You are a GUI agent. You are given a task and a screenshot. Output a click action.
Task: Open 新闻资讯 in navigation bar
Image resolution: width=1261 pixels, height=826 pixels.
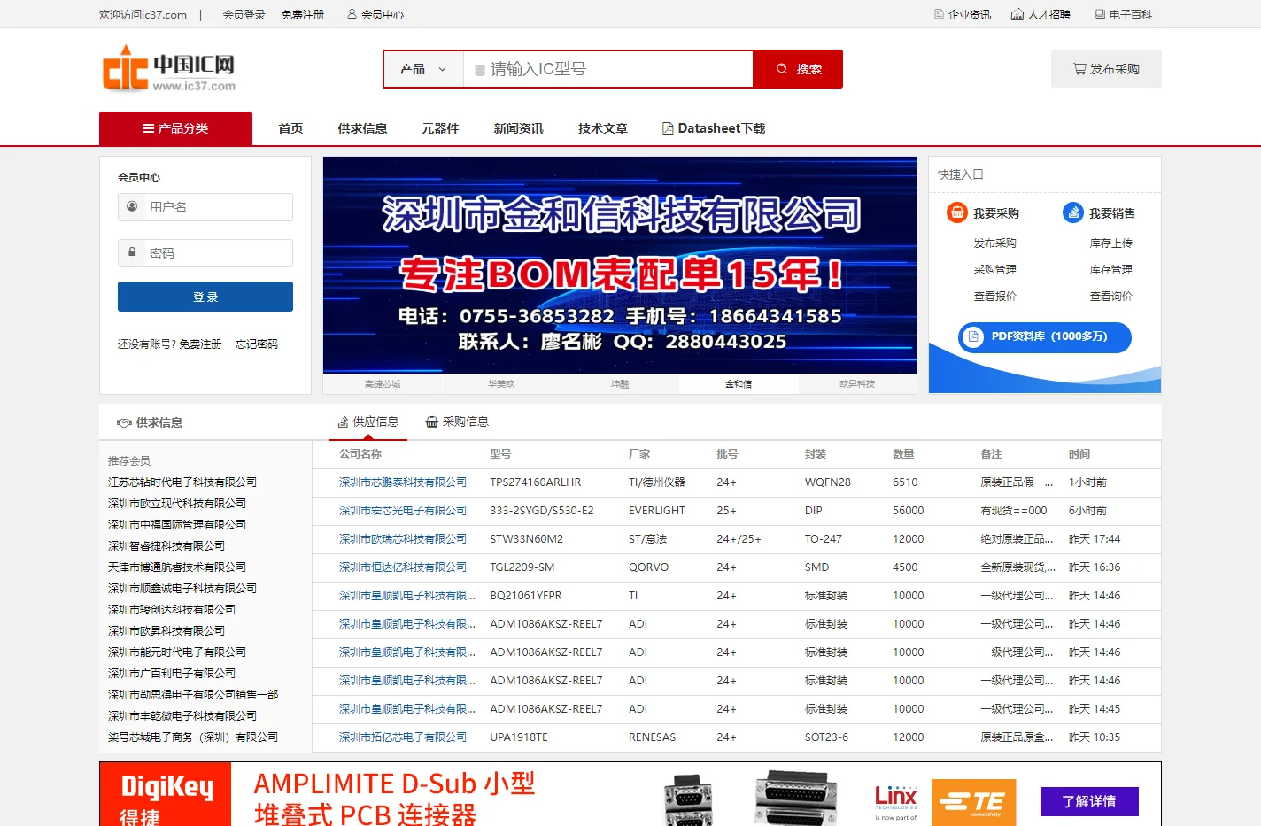[518, 128]
